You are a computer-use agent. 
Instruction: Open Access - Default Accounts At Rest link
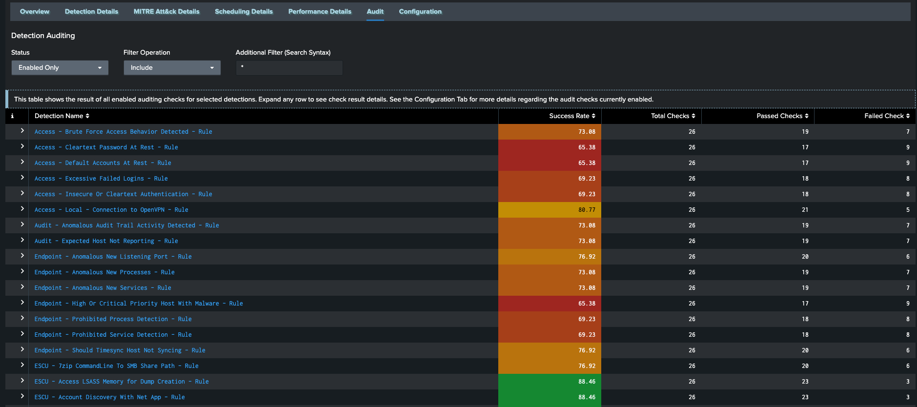102,163
